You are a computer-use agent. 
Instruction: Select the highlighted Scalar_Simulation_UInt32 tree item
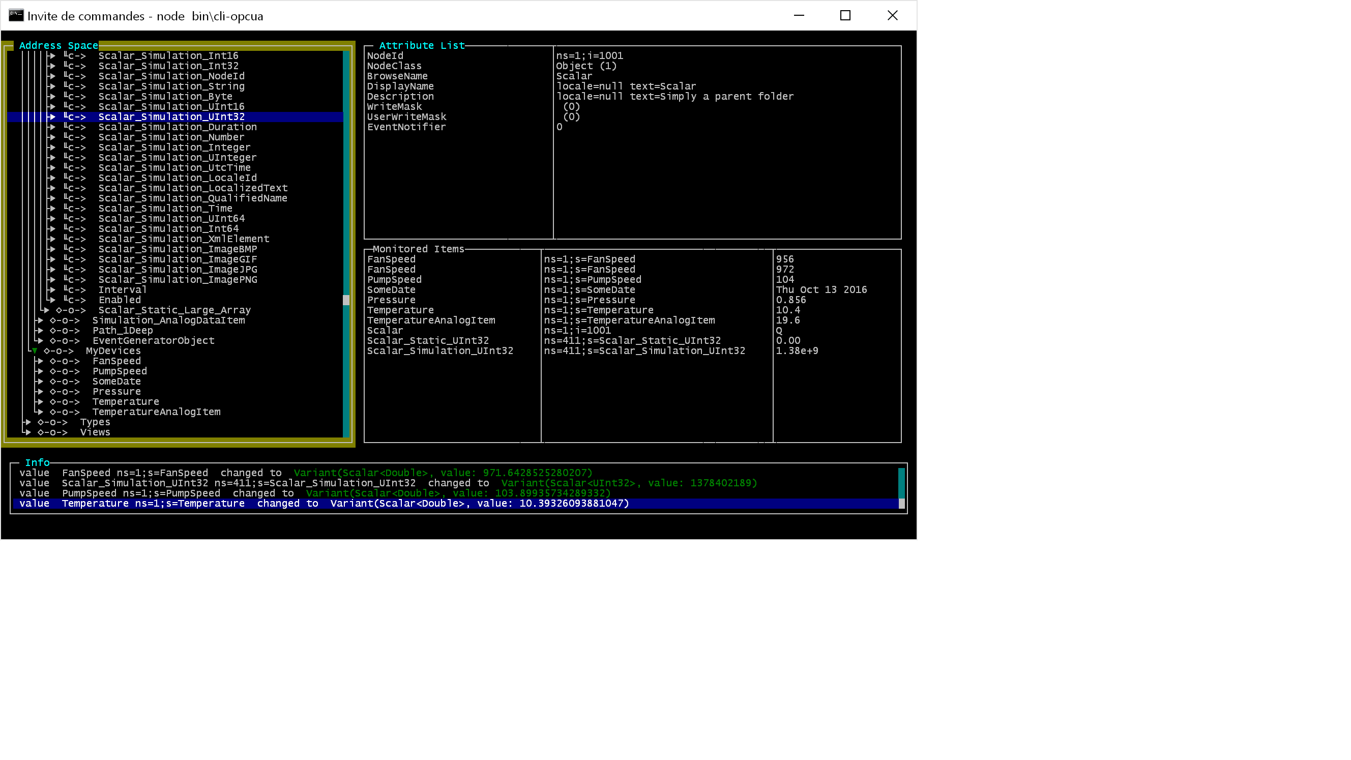171,117
